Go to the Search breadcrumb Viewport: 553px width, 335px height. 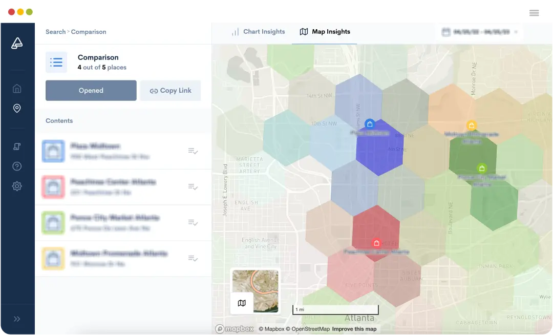point(55,32)
